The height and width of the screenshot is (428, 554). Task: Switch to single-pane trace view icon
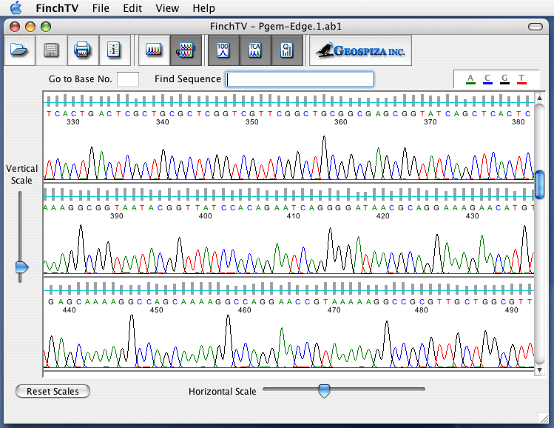tap(154, 50)
